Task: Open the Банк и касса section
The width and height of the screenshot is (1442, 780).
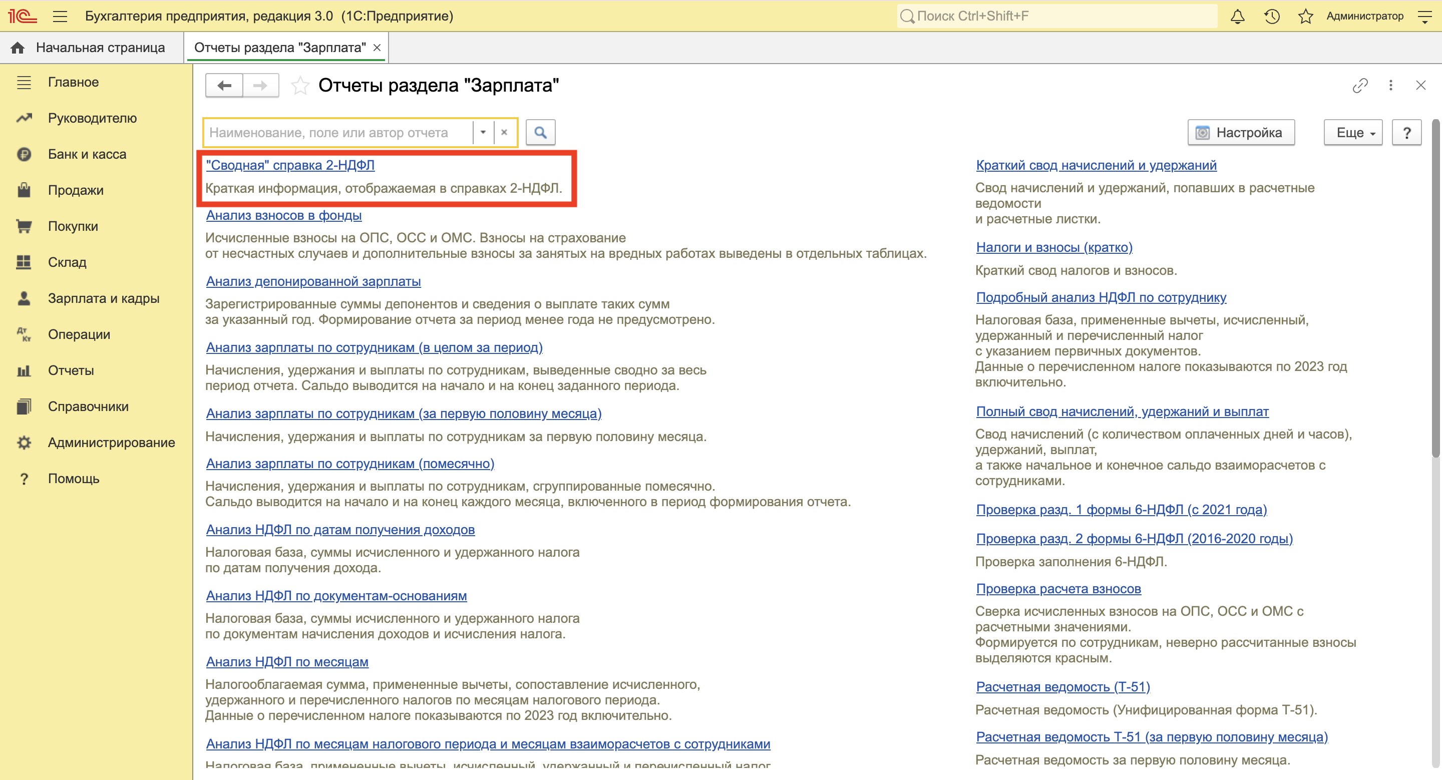Action: 87,154
